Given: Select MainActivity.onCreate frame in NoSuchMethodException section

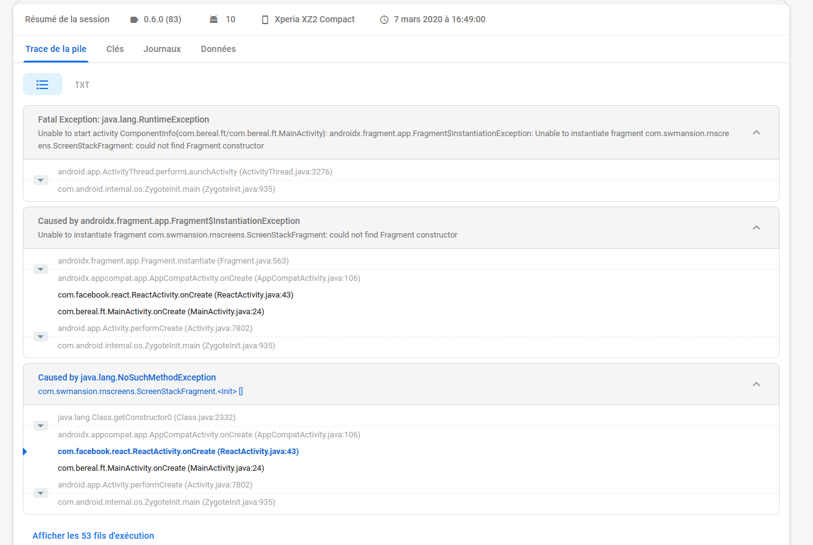Looking at the screenshot, I should (x=161, y=468).
